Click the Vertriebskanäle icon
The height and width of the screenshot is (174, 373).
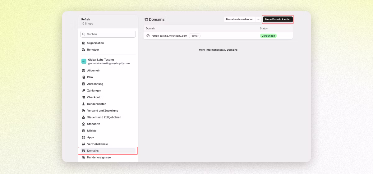point(83,144)
